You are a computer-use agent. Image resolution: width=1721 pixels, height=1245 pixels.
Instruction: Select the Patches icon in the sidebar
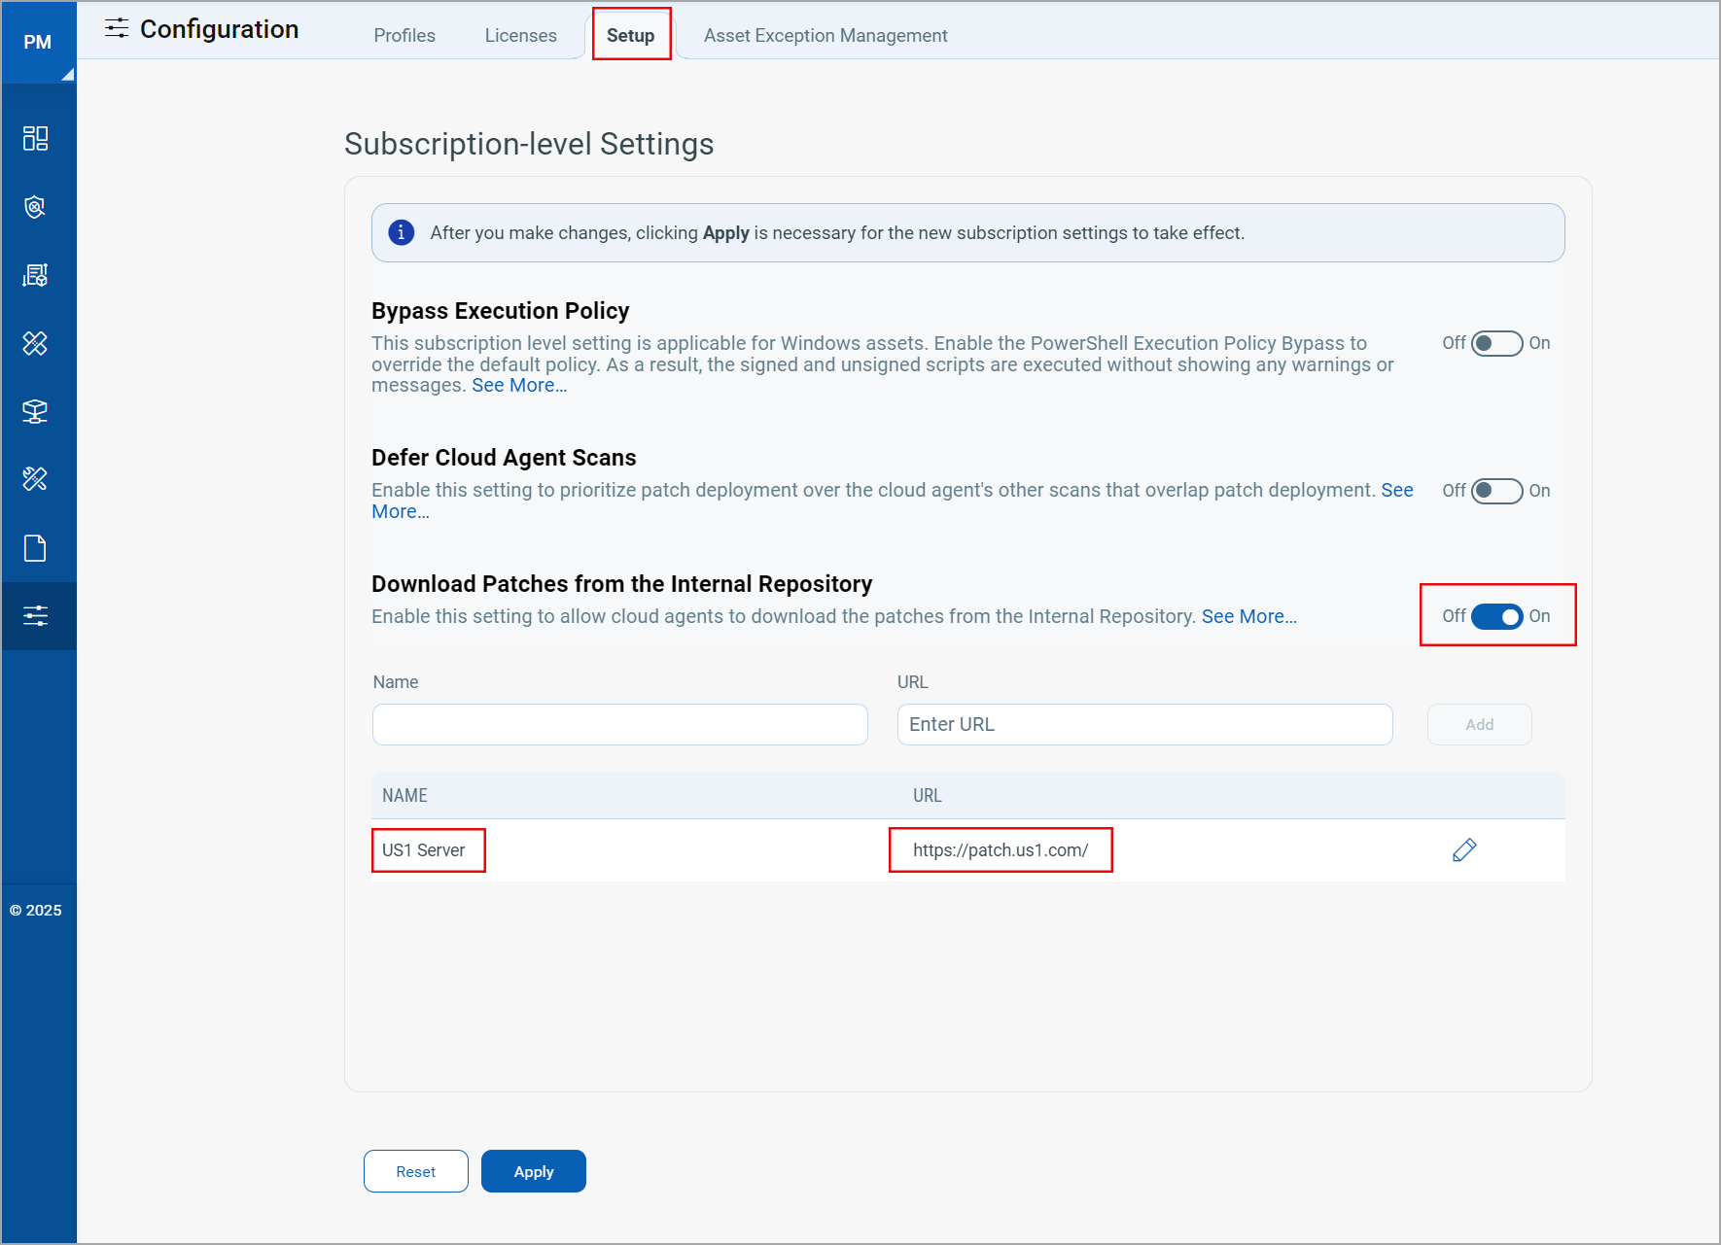point(36,342)
